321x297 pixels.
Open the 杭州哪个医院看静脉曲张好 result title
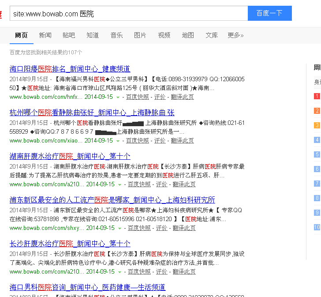[92, 113]
